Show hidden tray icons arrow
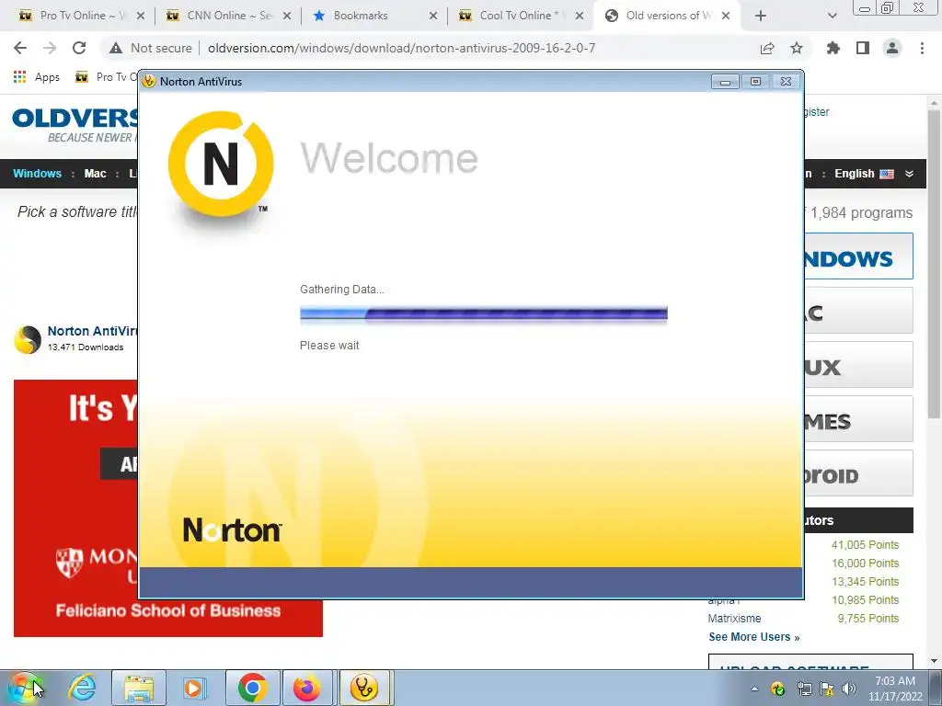942x706 pixels. (754, 689)
